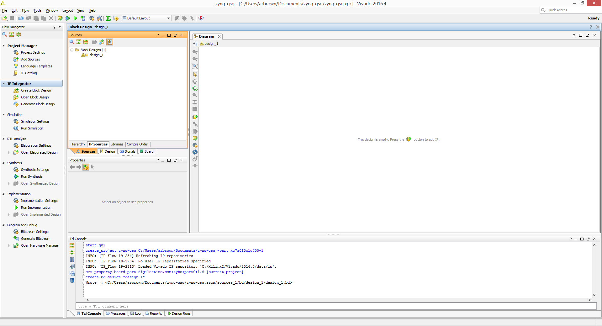This screenshot has width=602, height=326.
Task: Expand the Open Elaborated Design item
Action: pos(9,152)
